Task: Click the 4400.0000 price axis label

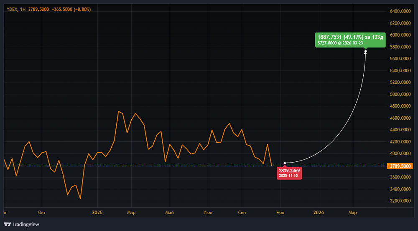Action: point(400,130)
